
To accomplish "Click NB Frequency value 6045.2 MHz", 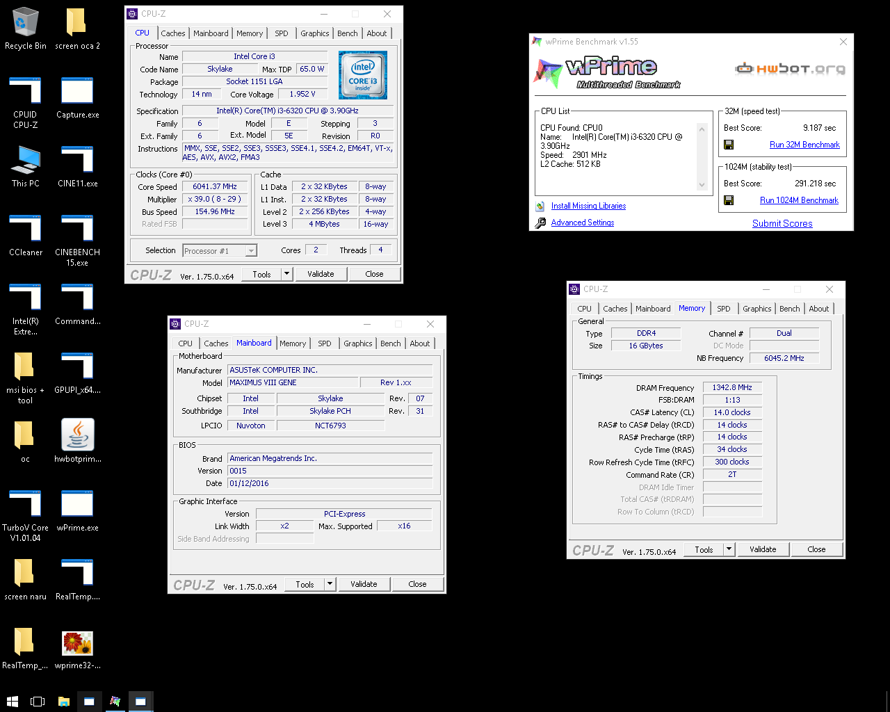I will pos(784,359).
